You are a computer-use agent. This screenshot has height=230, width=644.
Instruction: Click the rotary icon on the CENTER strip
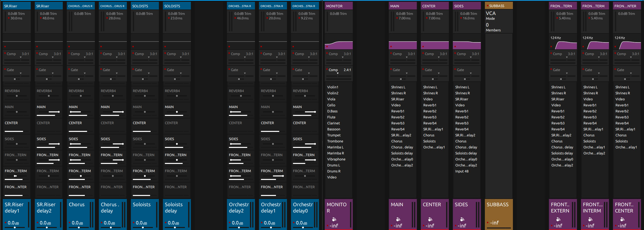click(430, 219)
